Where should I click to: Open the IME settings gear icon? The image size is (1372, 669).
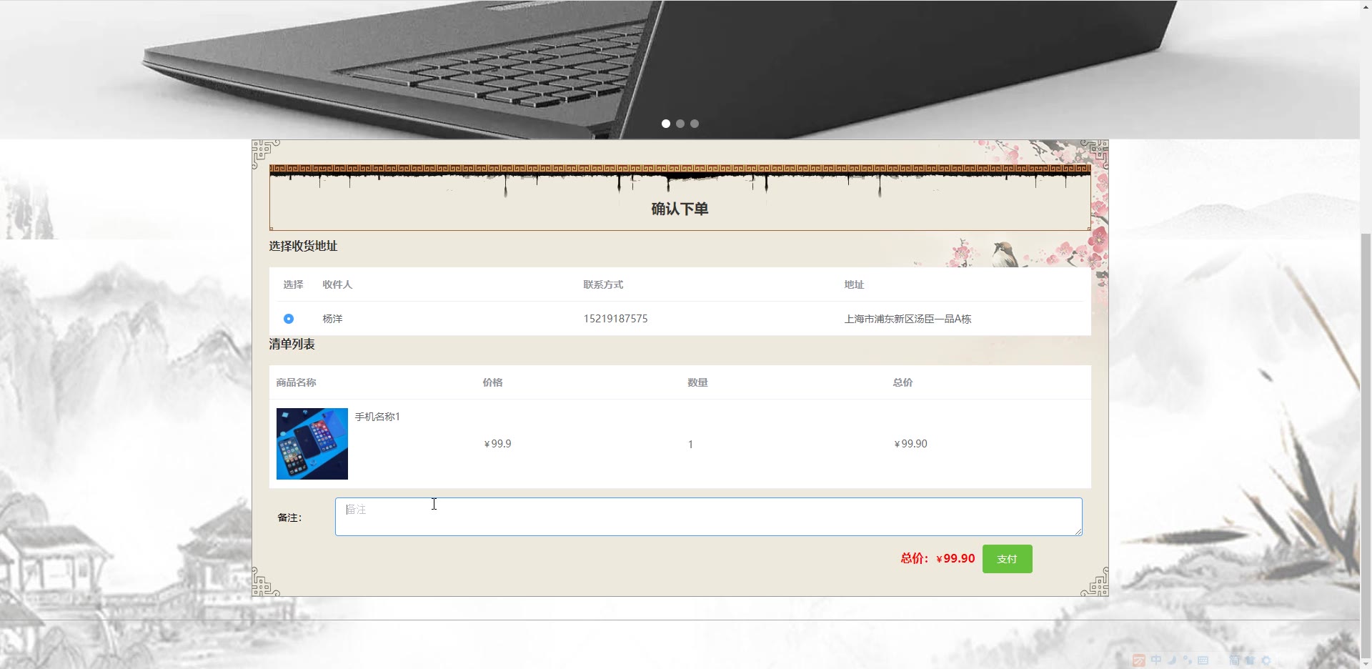(1266, 660)
